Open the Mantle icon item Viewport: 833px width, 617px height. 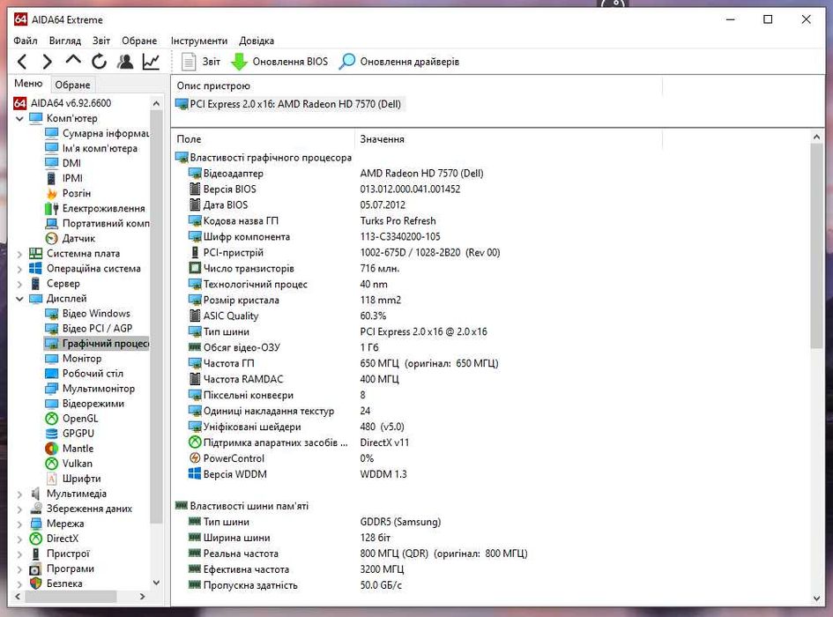(69, 449)
